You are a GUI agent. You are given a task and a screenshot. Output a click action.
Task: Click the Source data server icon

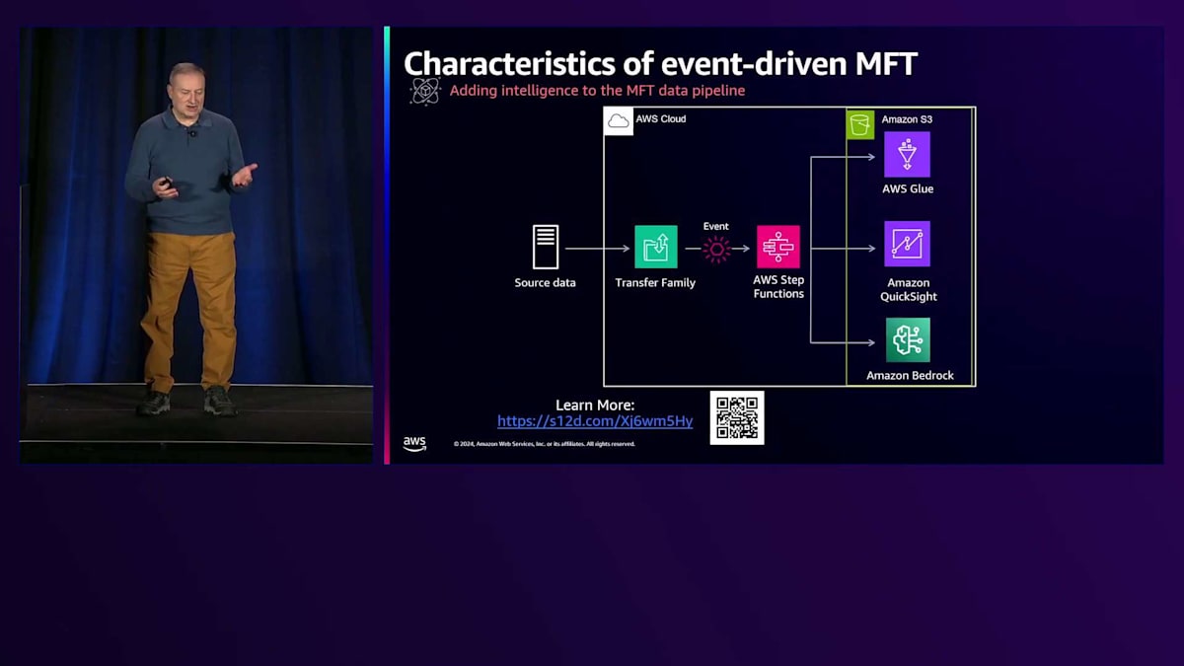546,247
